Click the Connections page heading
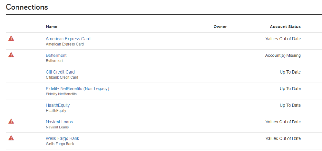 point(27,7)
